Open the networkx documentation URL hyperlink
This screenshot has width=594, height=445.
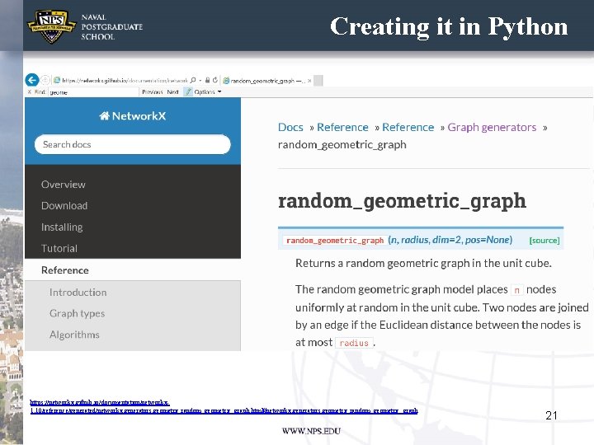[224, 406]
